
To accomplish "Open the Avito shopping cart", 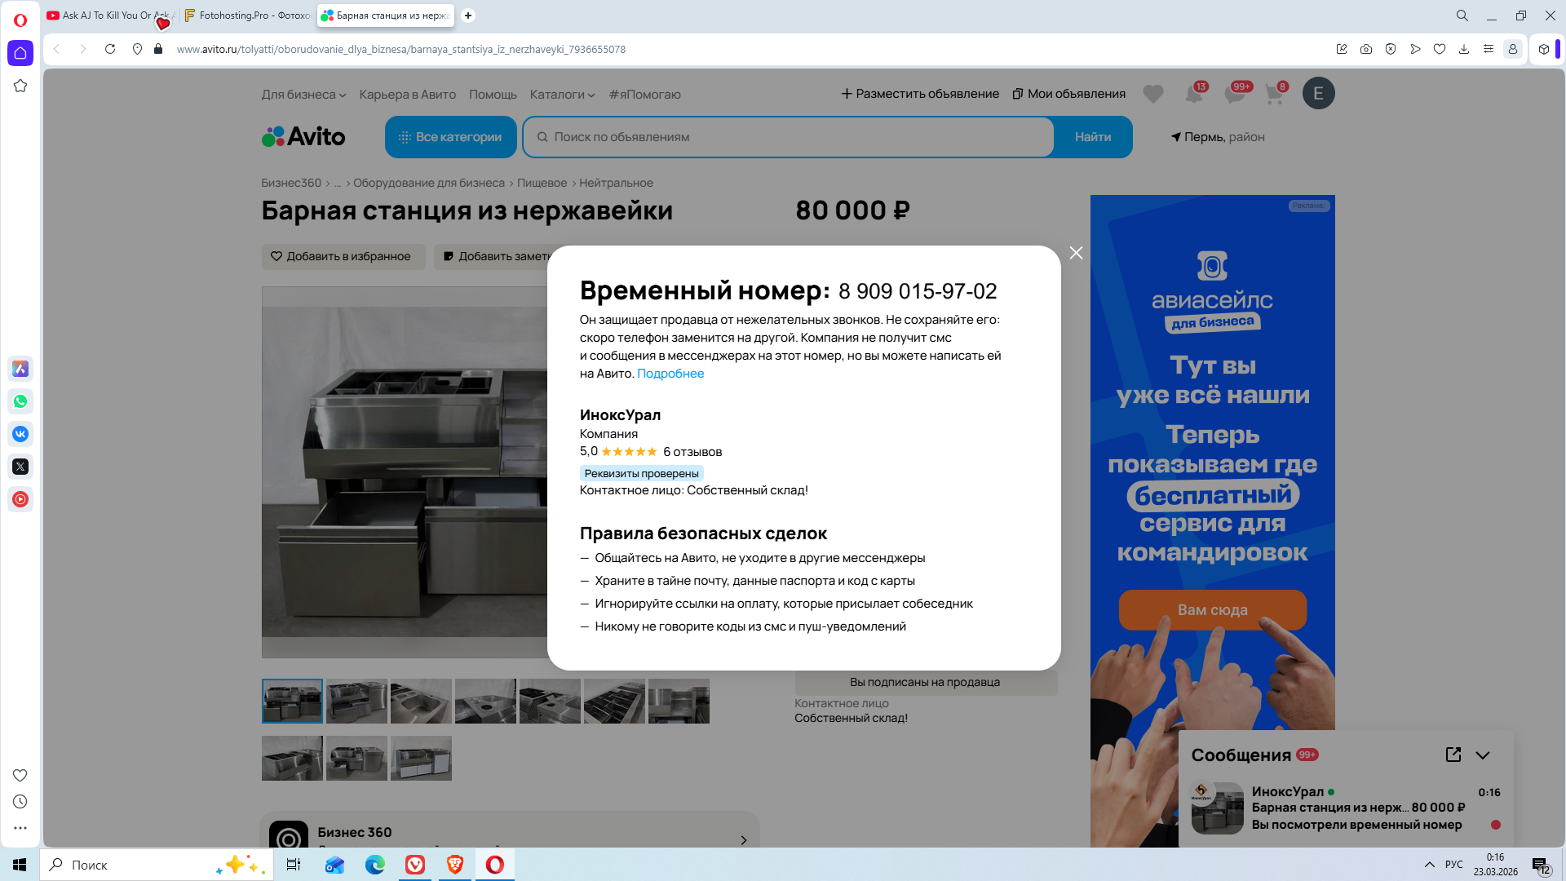I will (x=1273, y=94).
